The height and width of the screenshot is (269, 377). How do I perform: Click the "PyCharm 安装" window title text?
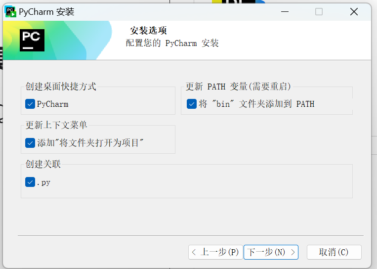46,12
